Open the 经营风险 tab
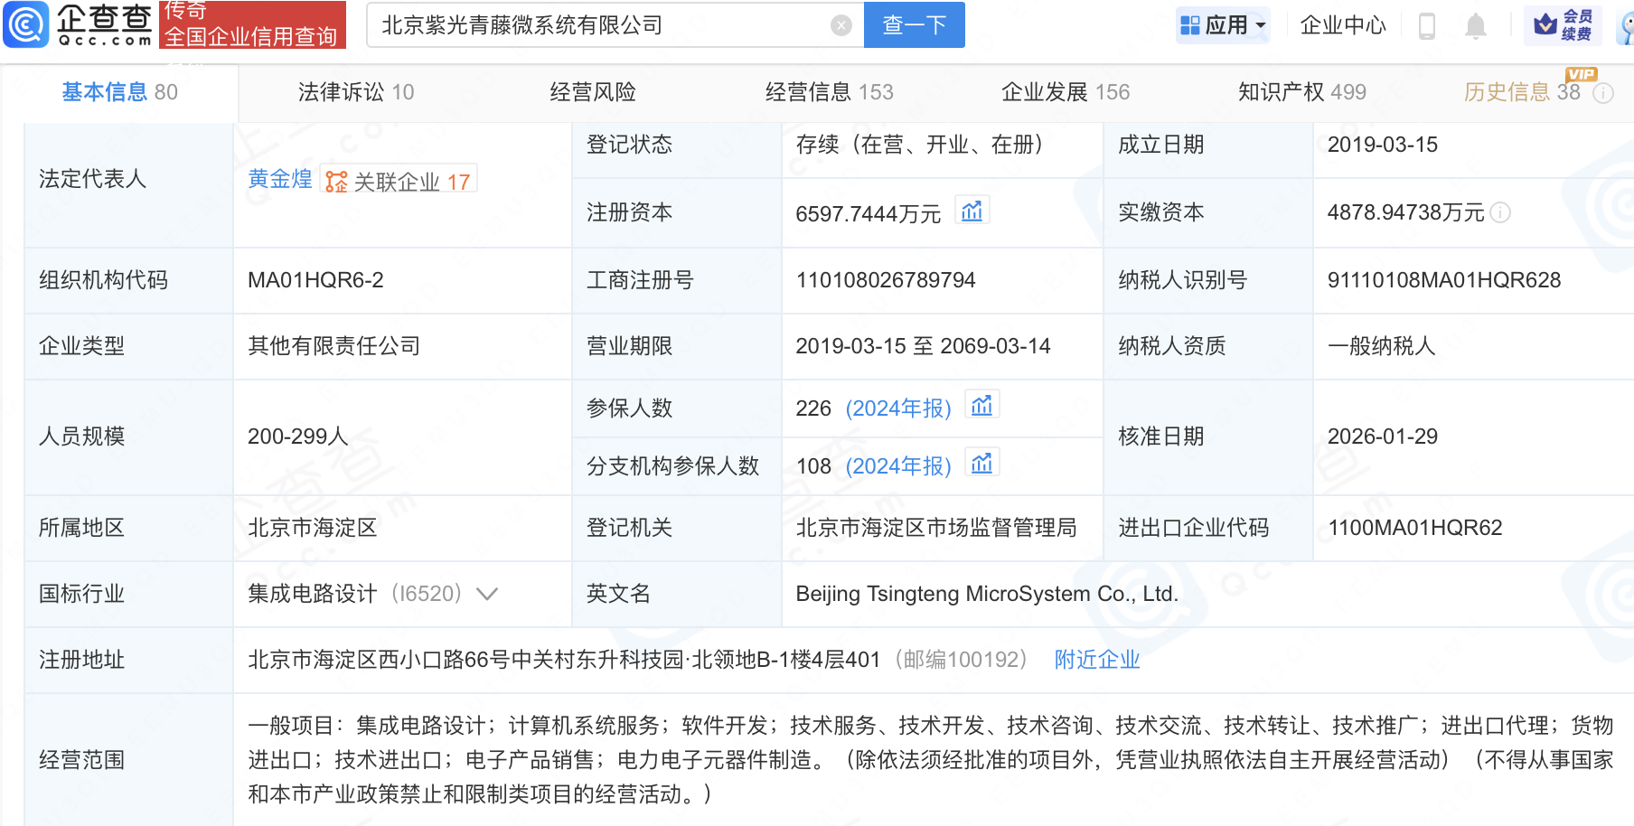The width and height of the screenshot is (1634, 826). 593,92
